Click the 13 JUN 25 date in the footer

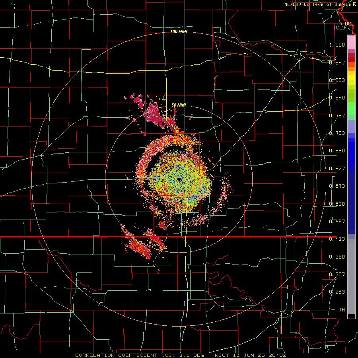click(x=249, y=355)
